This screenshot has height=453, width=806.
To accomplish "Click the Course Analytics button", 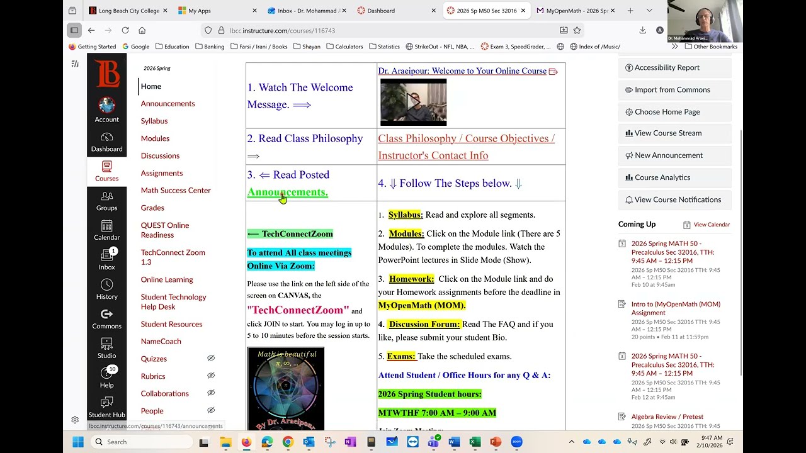I will [x=674, y=177].
